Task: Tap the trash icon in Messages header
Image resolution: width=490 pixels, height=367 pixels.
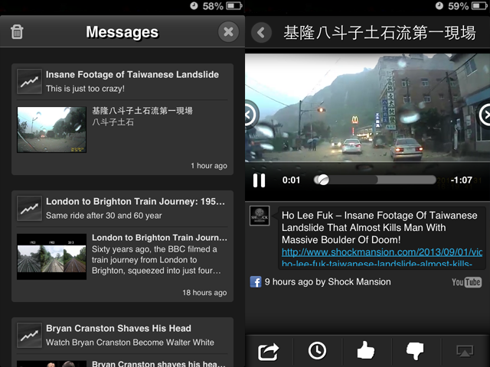Action: 17,32
